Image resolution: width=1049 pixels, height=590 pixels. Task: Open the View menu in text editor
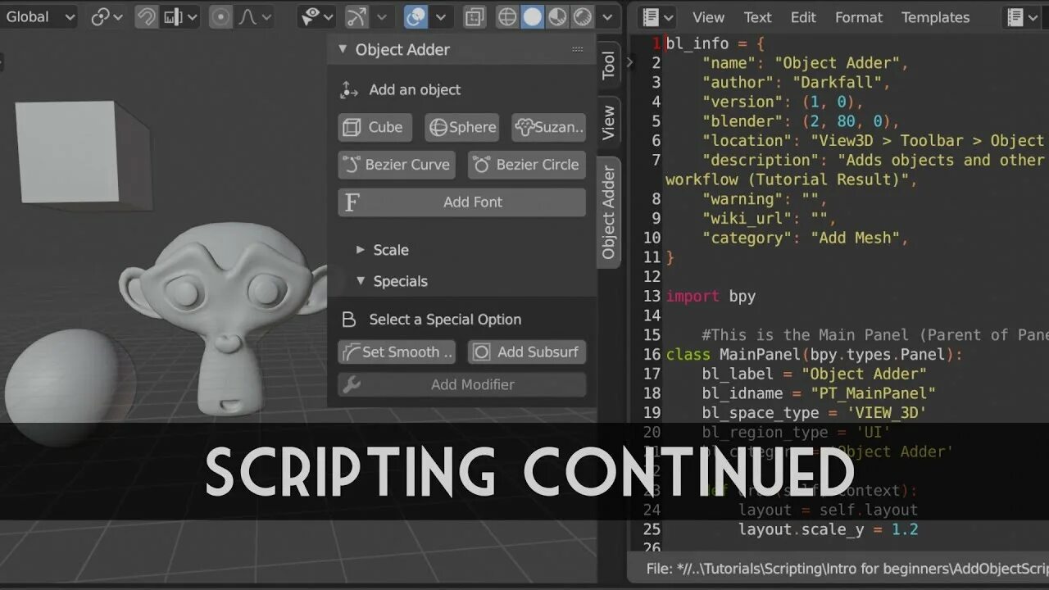pyautogui.click(x=708, y=17)
